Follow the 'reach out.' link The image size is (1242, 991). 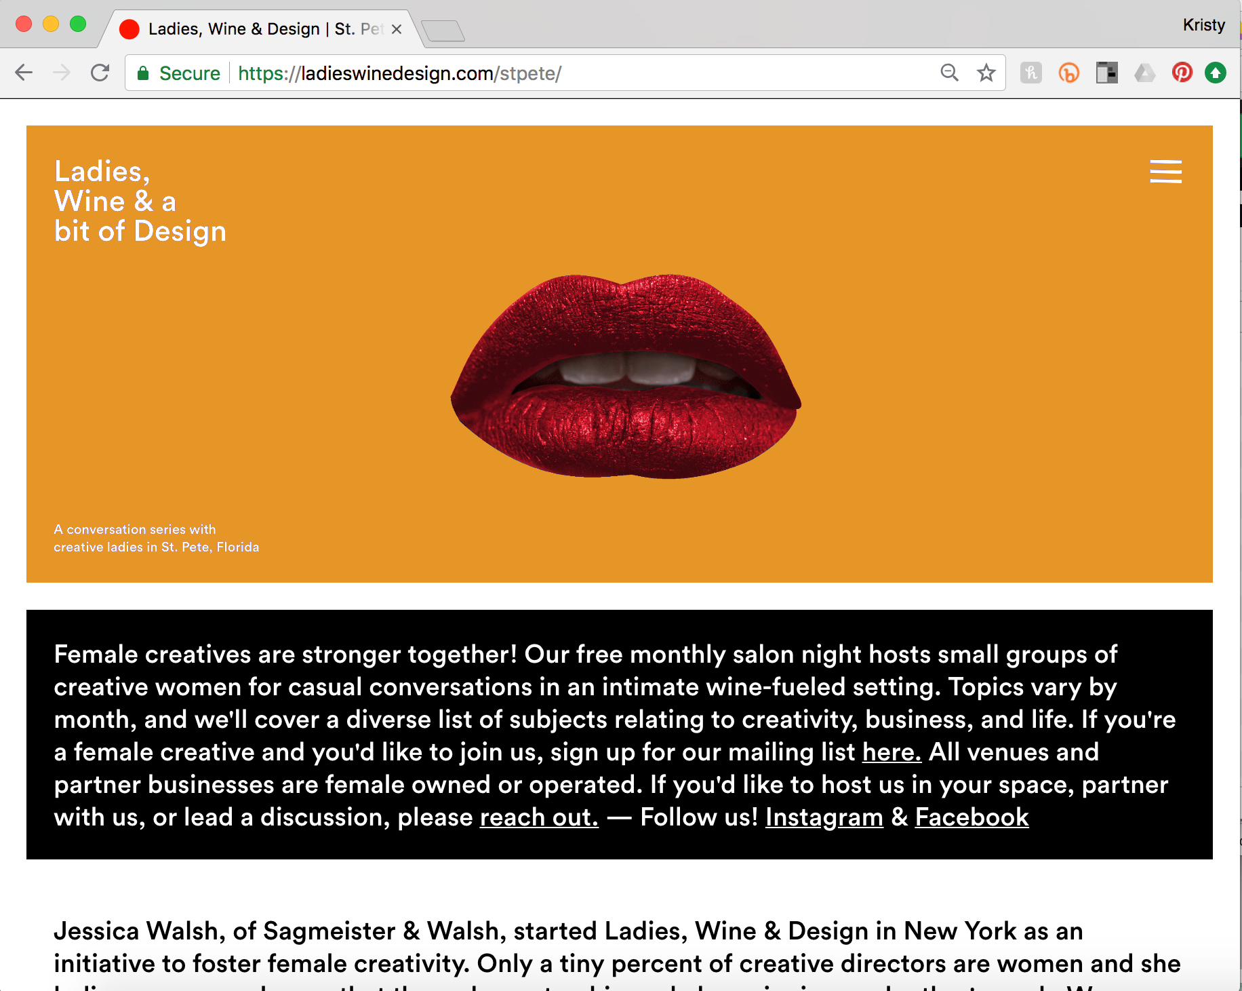coord(539,817)
